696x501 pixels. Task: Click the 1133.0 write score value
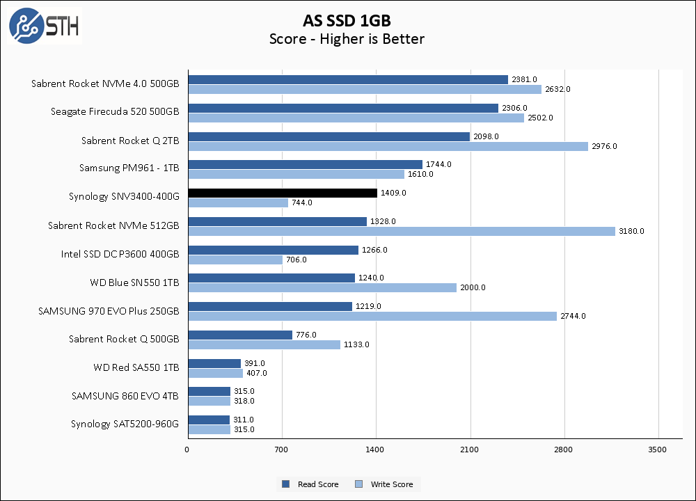[356, 344]
